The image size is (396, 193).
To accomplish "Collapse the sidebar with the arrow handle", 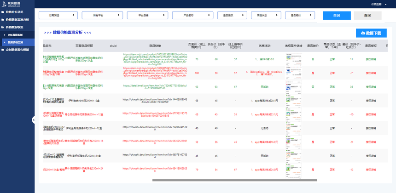I will click(x=34, y=120).
